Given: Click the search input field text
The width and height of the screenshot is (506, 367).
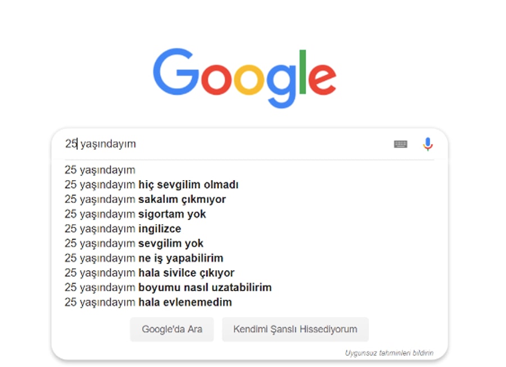Looking at the screenshot, I should tap(101, 144).
